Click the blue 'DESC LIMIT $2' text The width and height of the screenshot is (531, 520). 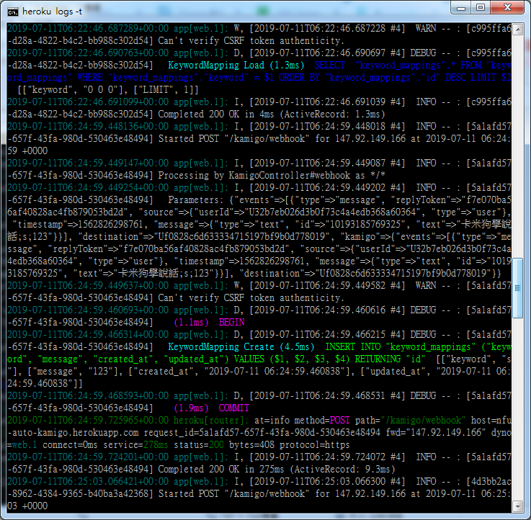(x=478, y=78)
